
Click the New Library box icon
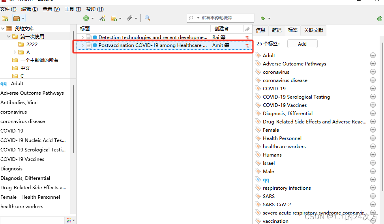(17, 19)
